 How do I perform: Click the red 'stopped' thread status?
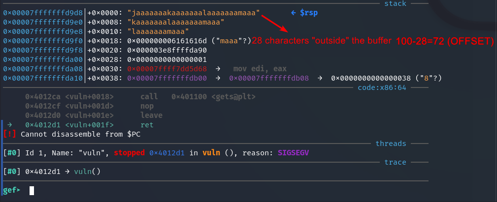[x=130, y=153]
